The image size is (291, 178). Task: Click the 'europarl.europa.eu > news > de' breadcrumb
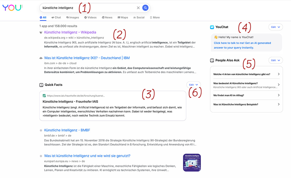point(65,161)
